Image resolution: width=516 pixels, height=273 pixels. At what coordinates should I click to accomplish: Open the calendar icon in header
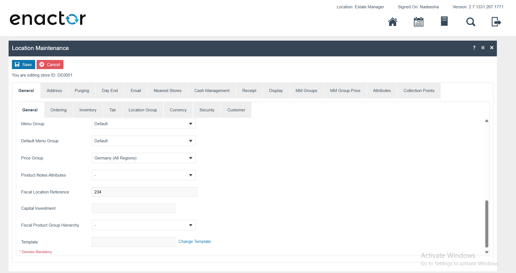[x=419, y=22]
